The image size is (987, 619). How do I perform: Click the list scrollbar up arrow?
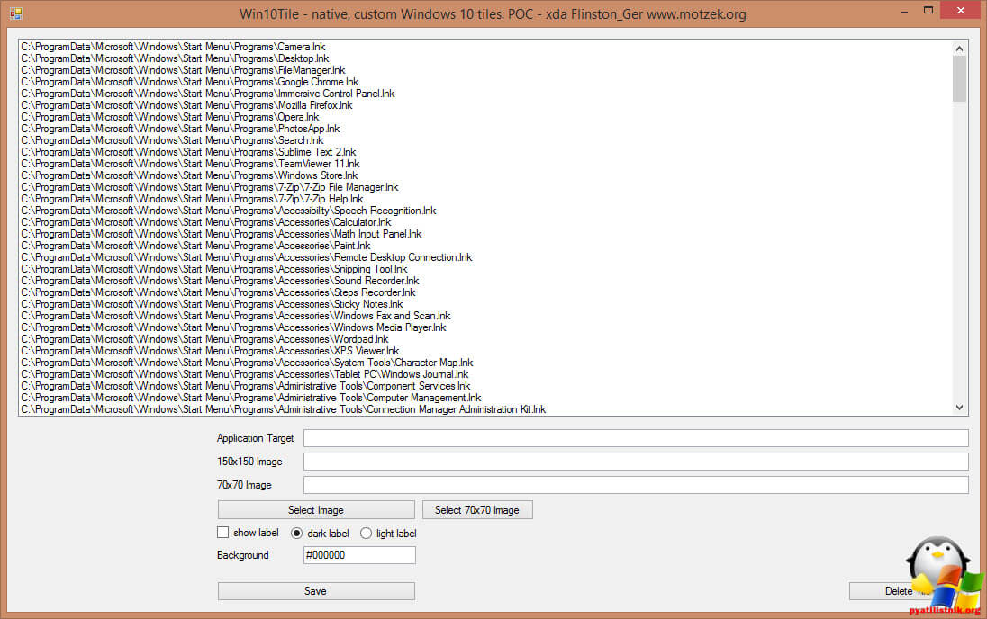(959, 49)
